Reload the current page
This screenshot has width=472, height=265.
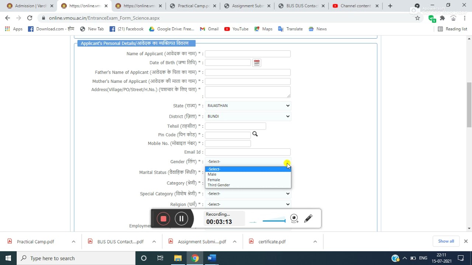(30, 18)
